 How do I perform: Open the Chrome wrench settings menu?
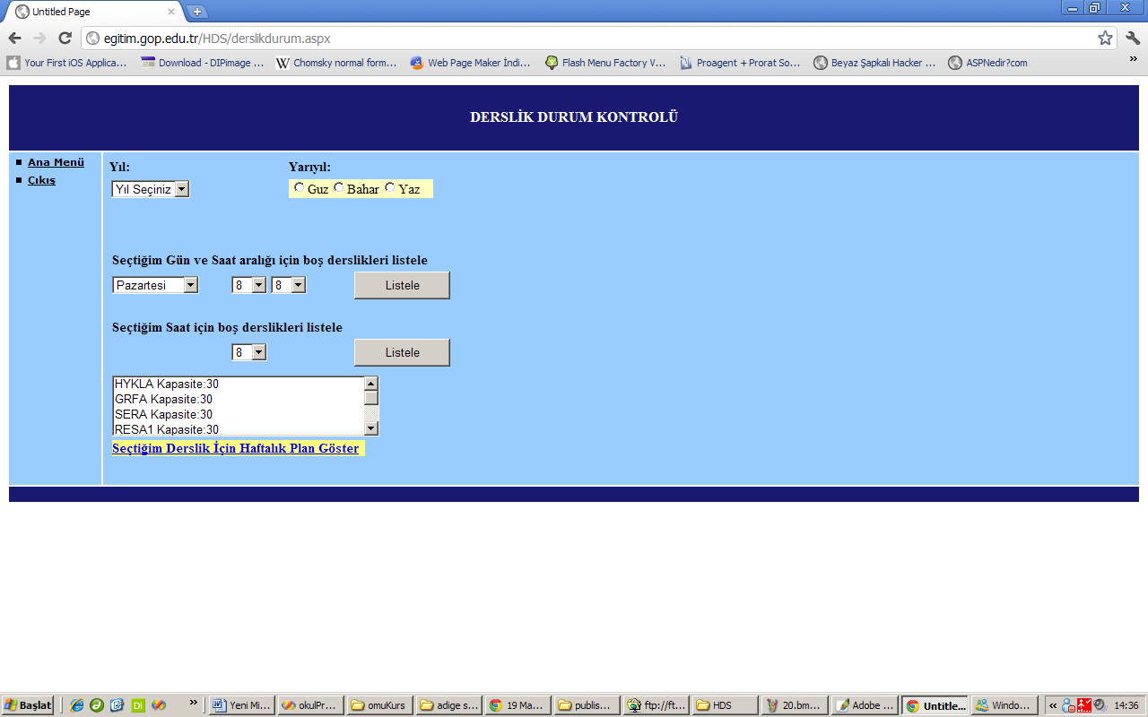[x=1133, y=38]
